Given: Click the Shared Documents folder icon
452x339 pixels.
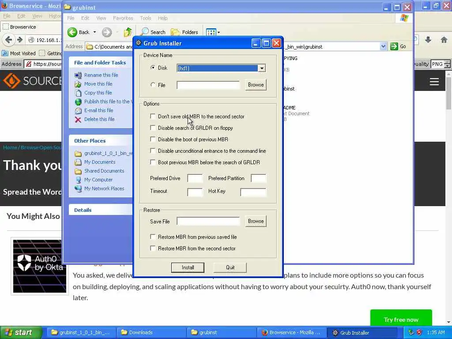Looking at the screenshot, I should 78,171.
